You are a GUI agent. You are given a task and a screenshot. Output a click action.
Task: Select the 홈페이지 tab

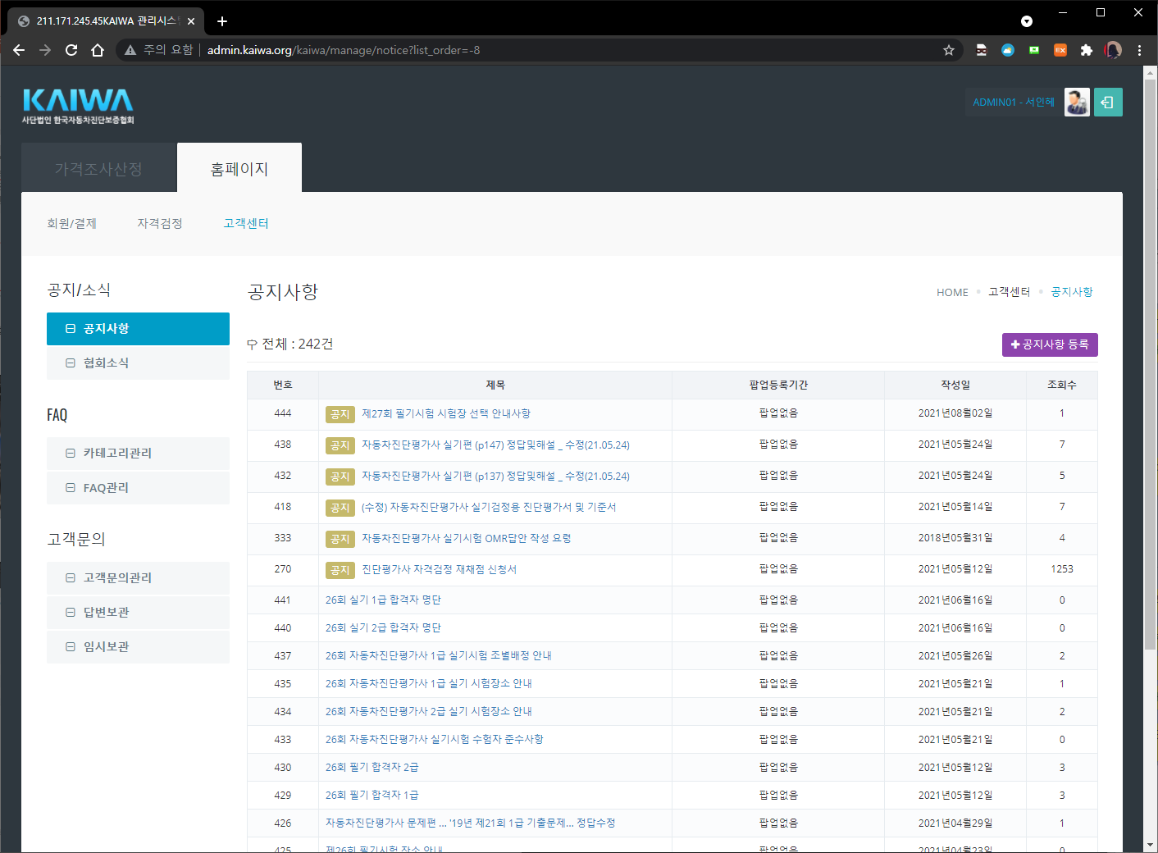coord(239,169)
